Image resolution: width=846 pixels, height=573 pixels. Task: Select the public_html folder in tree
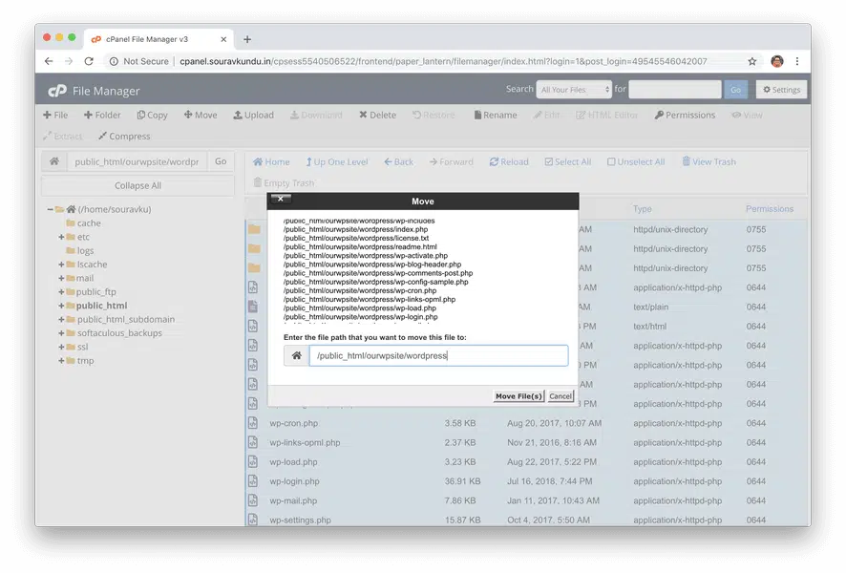tap(101, 306)
